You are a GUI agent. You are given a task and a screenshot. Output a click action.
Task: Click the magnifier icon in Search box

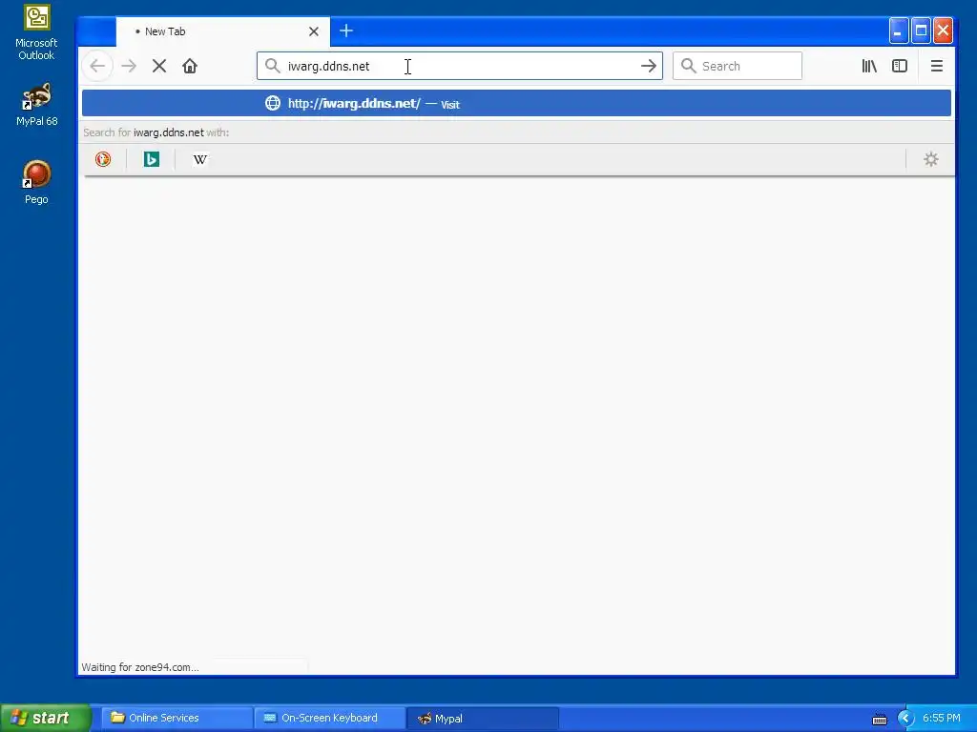[689, 66]
